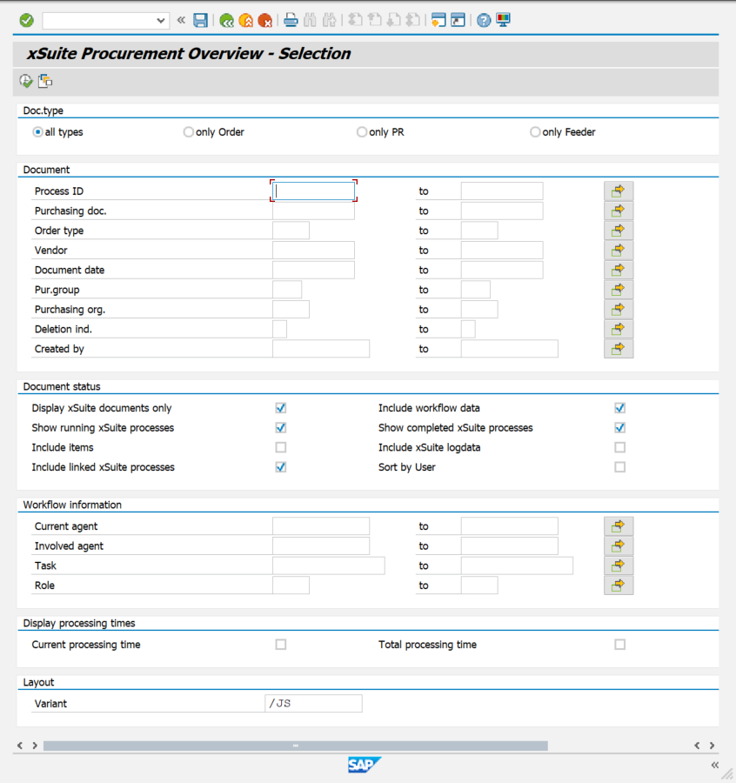
Task: Toggle 'Sort by User' checkbox
Action: (619, 467)
